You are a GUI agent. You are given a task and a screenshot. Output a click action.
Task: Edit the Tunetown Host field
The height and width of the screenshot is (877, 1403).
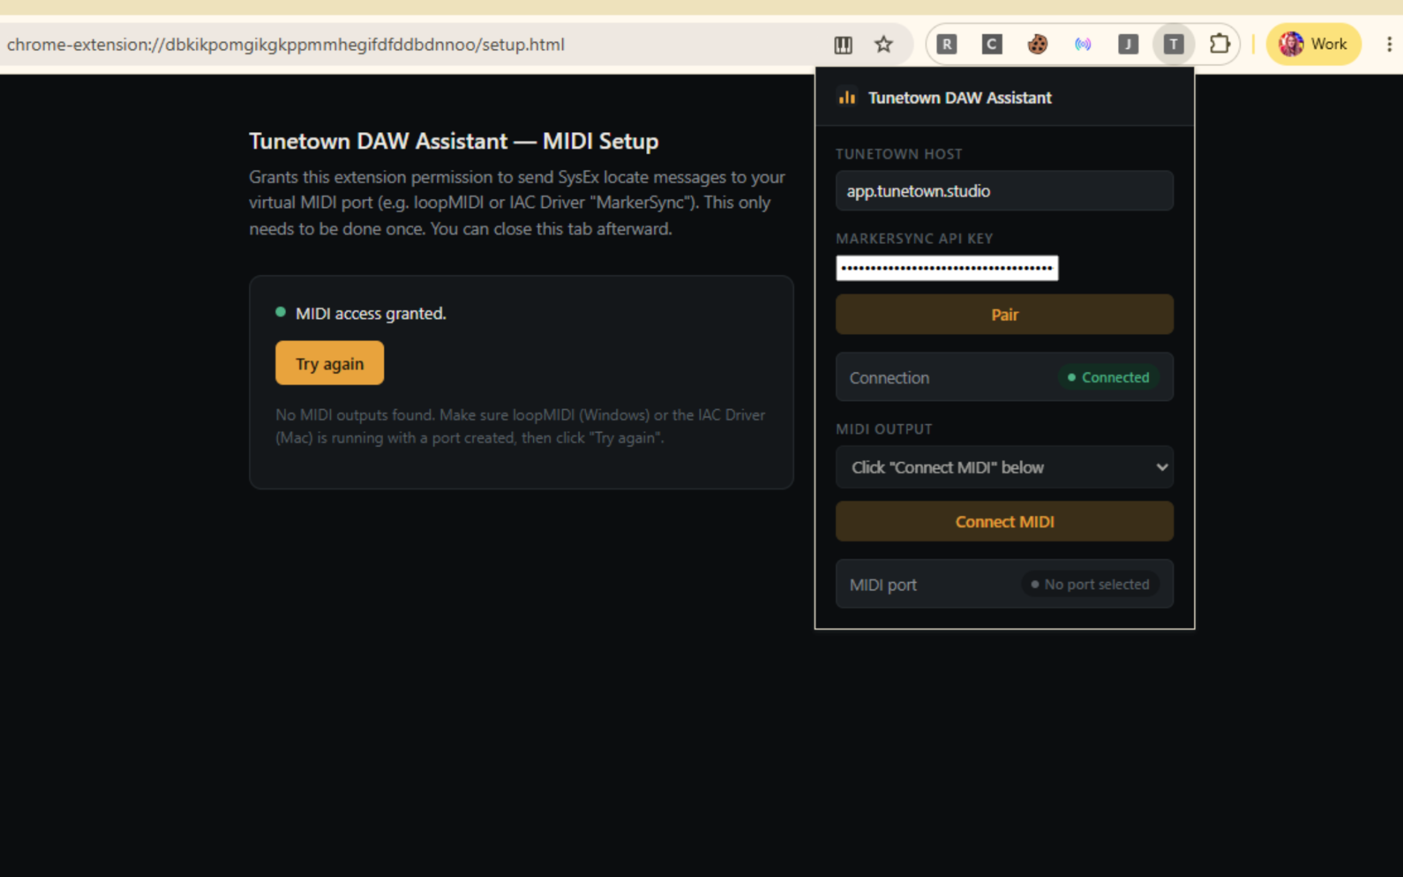point(1004,191)
